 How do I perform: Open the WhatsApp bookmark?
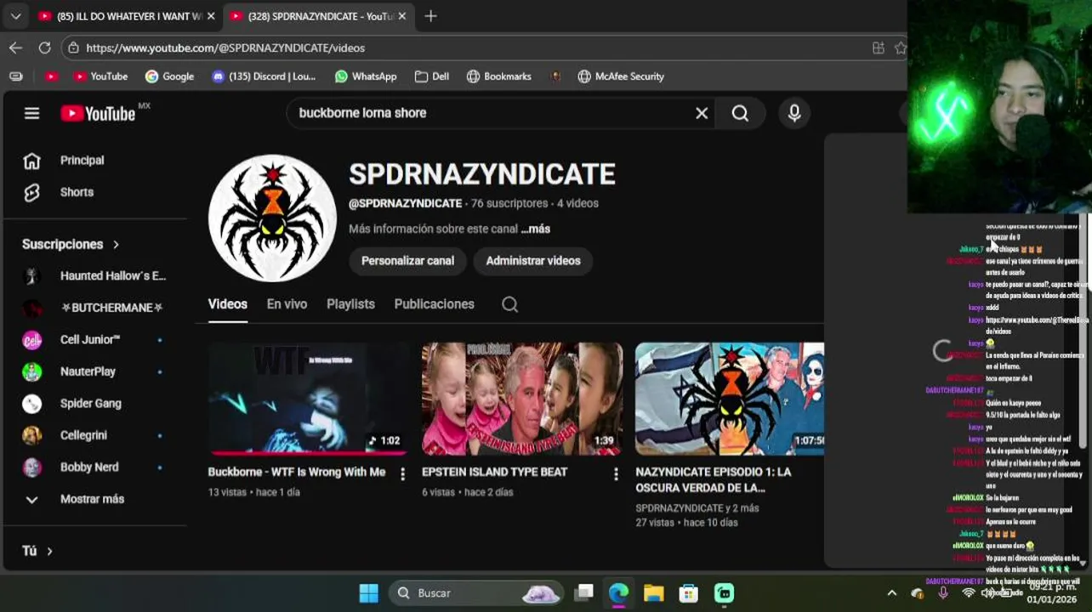coord(366,76)
